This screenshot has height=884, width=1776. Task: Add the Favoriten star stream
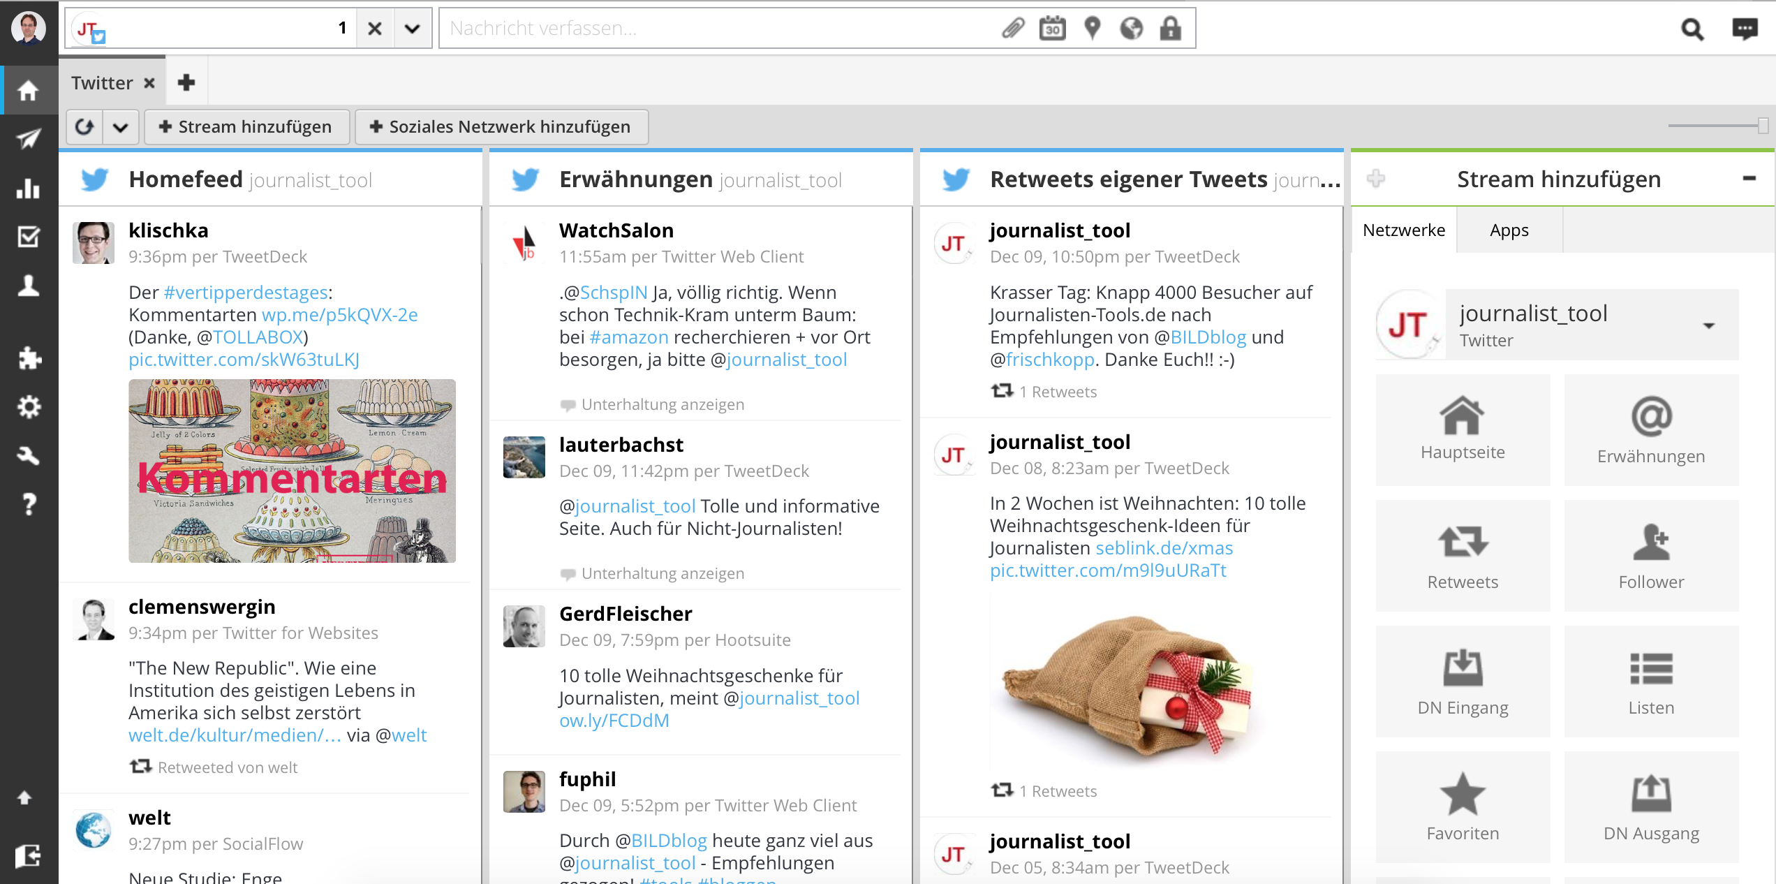[1463, 807]
